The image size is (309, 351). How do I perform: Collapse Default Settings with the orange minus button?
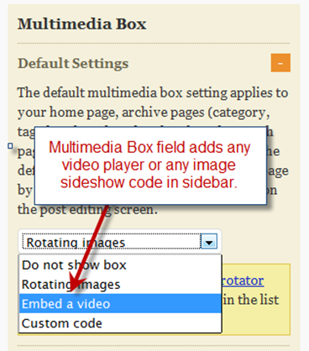pyautogui.click(x=280, y=63)
